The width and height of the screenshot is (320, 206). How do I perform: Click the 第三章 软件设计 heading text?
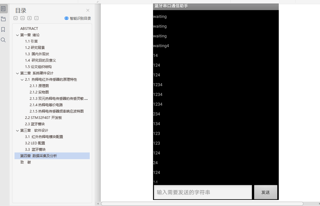34,130
